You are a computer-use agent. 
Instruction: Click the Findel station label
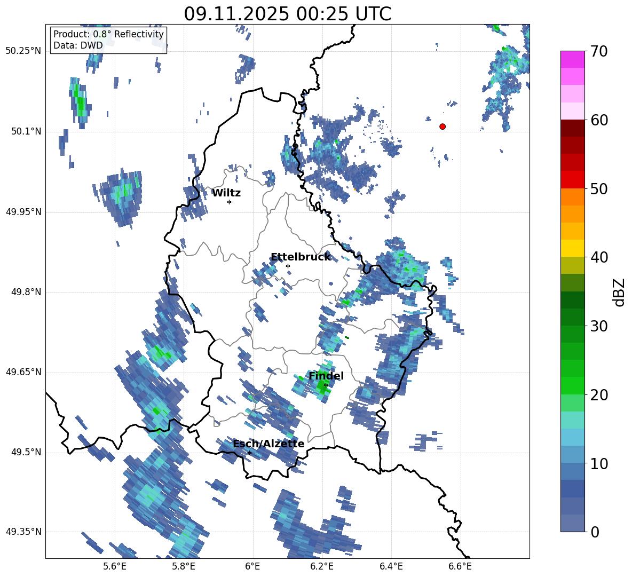(326, 376)
